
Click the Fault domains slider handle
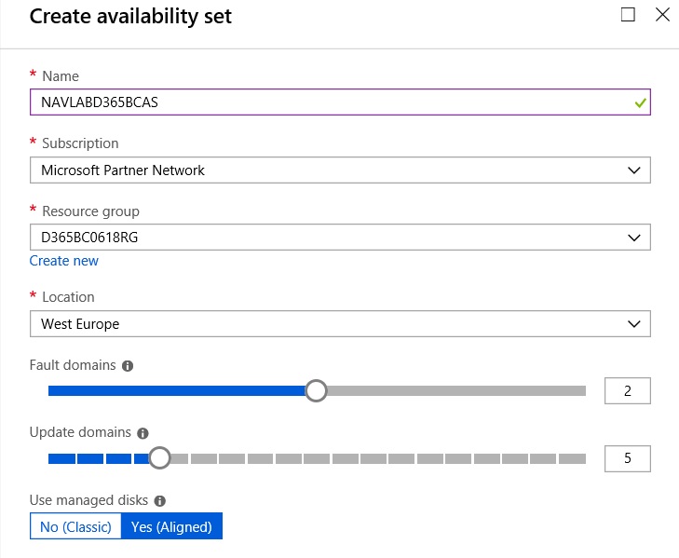316,390
